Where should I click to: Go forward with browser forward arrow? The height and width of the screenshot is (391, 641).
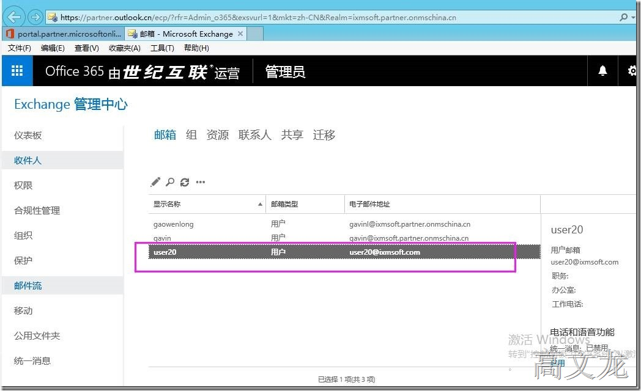[x=35, y=17]
